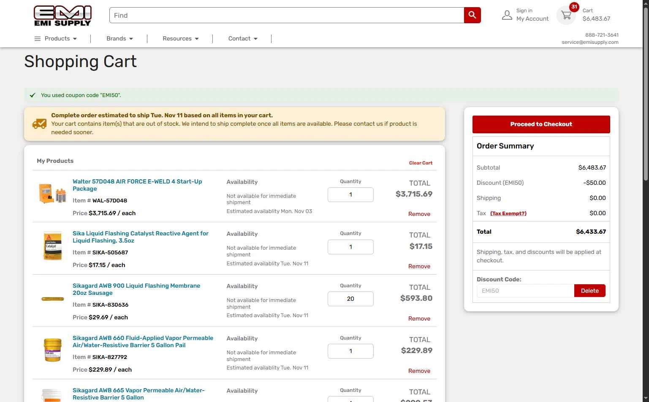Image resolution: width=649 pixels, height=402 pixels.
Task: Click the $593.80 line total
Action: (x=416, y=298)
